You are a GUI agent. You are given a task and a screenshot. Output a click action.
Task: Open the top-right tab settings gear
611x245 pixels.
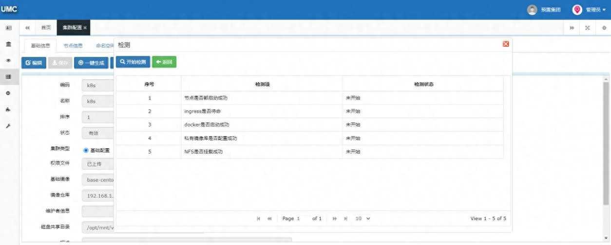pos(604,28)
